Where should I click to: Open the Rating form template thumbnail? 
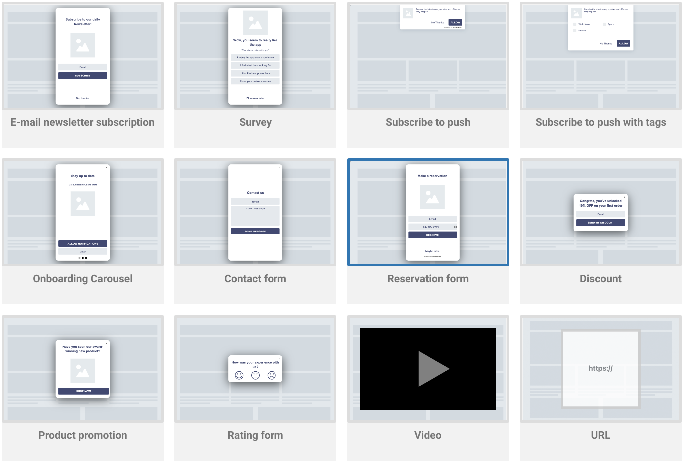point(255,369)
